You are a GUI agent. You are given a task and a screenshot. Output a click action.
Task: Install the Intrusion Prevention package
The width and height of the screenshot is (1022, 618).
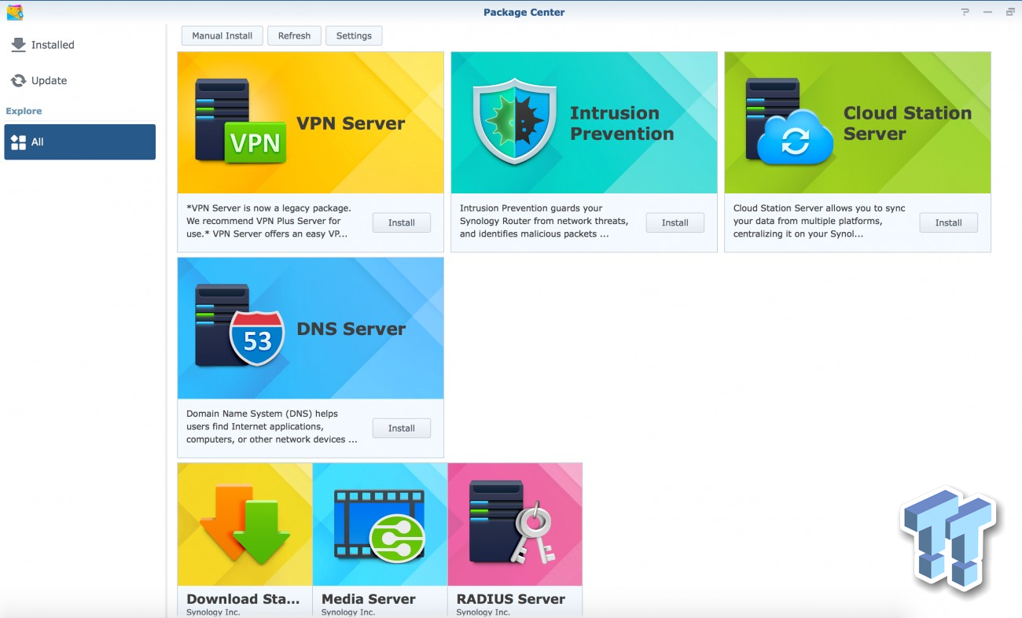coord(675,223)
